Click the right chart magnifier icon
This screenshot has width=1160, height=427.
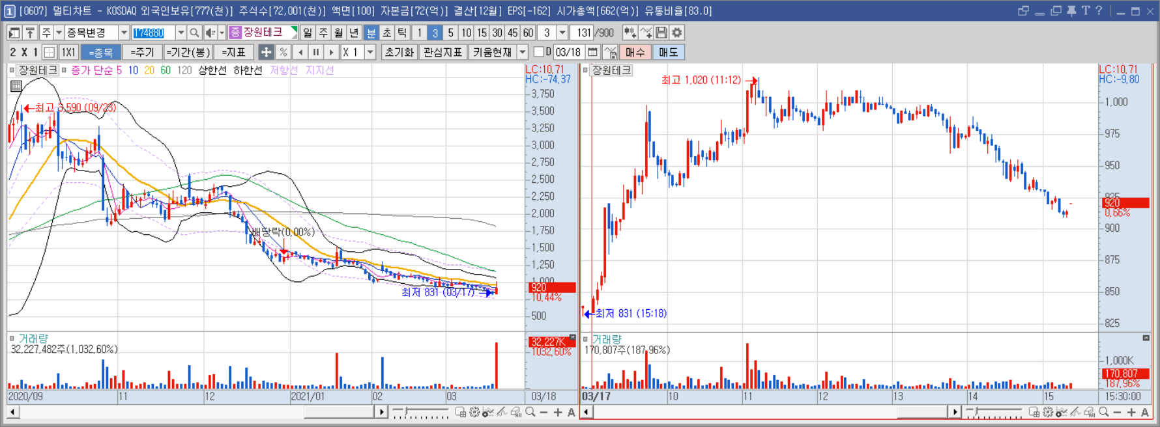1103,412
